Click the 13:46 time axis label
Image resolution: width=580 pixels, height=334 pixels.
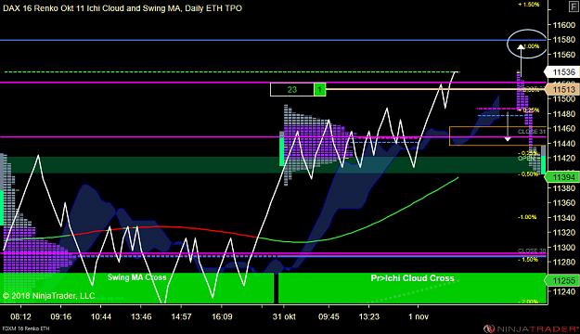click(x=141, y=316)
